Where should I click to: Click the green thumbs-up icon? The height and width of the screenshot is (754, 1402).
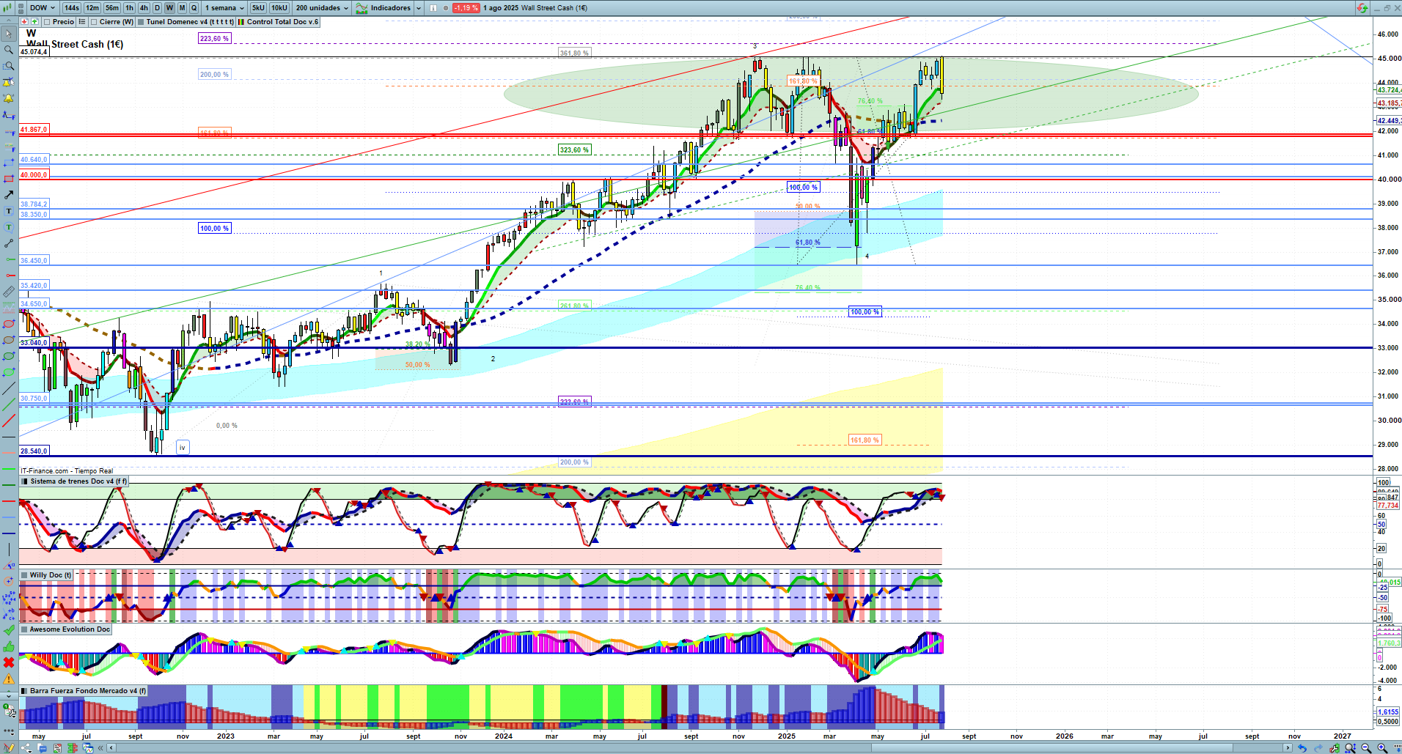coord(9,646)
